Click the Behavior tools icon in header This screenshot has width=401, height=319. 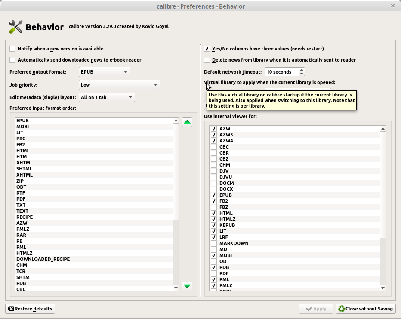15,27
